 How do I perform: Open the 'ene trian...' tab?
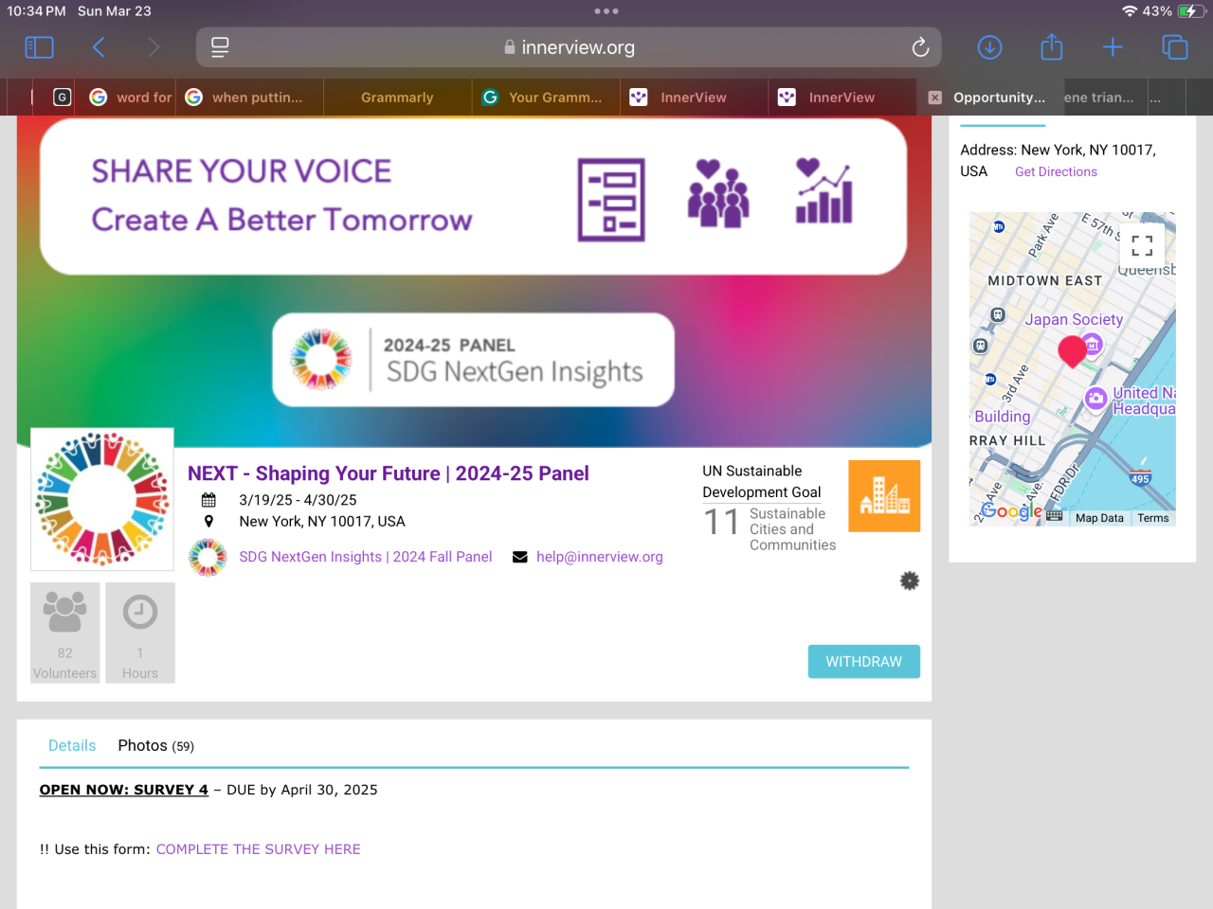(1099, 98)
